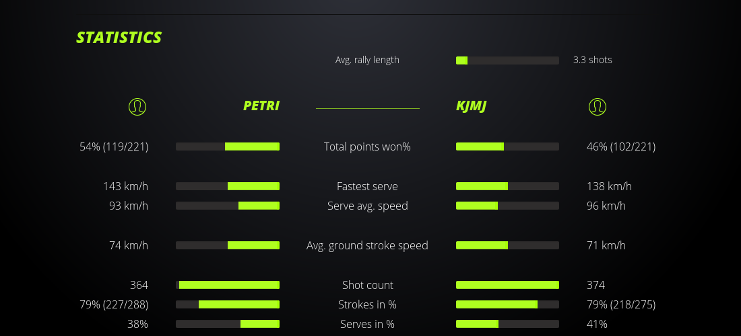Click the 'Avg. ground stroke speed' label
741x336 pixels.
pyautogui.click(x=367, y=245)
